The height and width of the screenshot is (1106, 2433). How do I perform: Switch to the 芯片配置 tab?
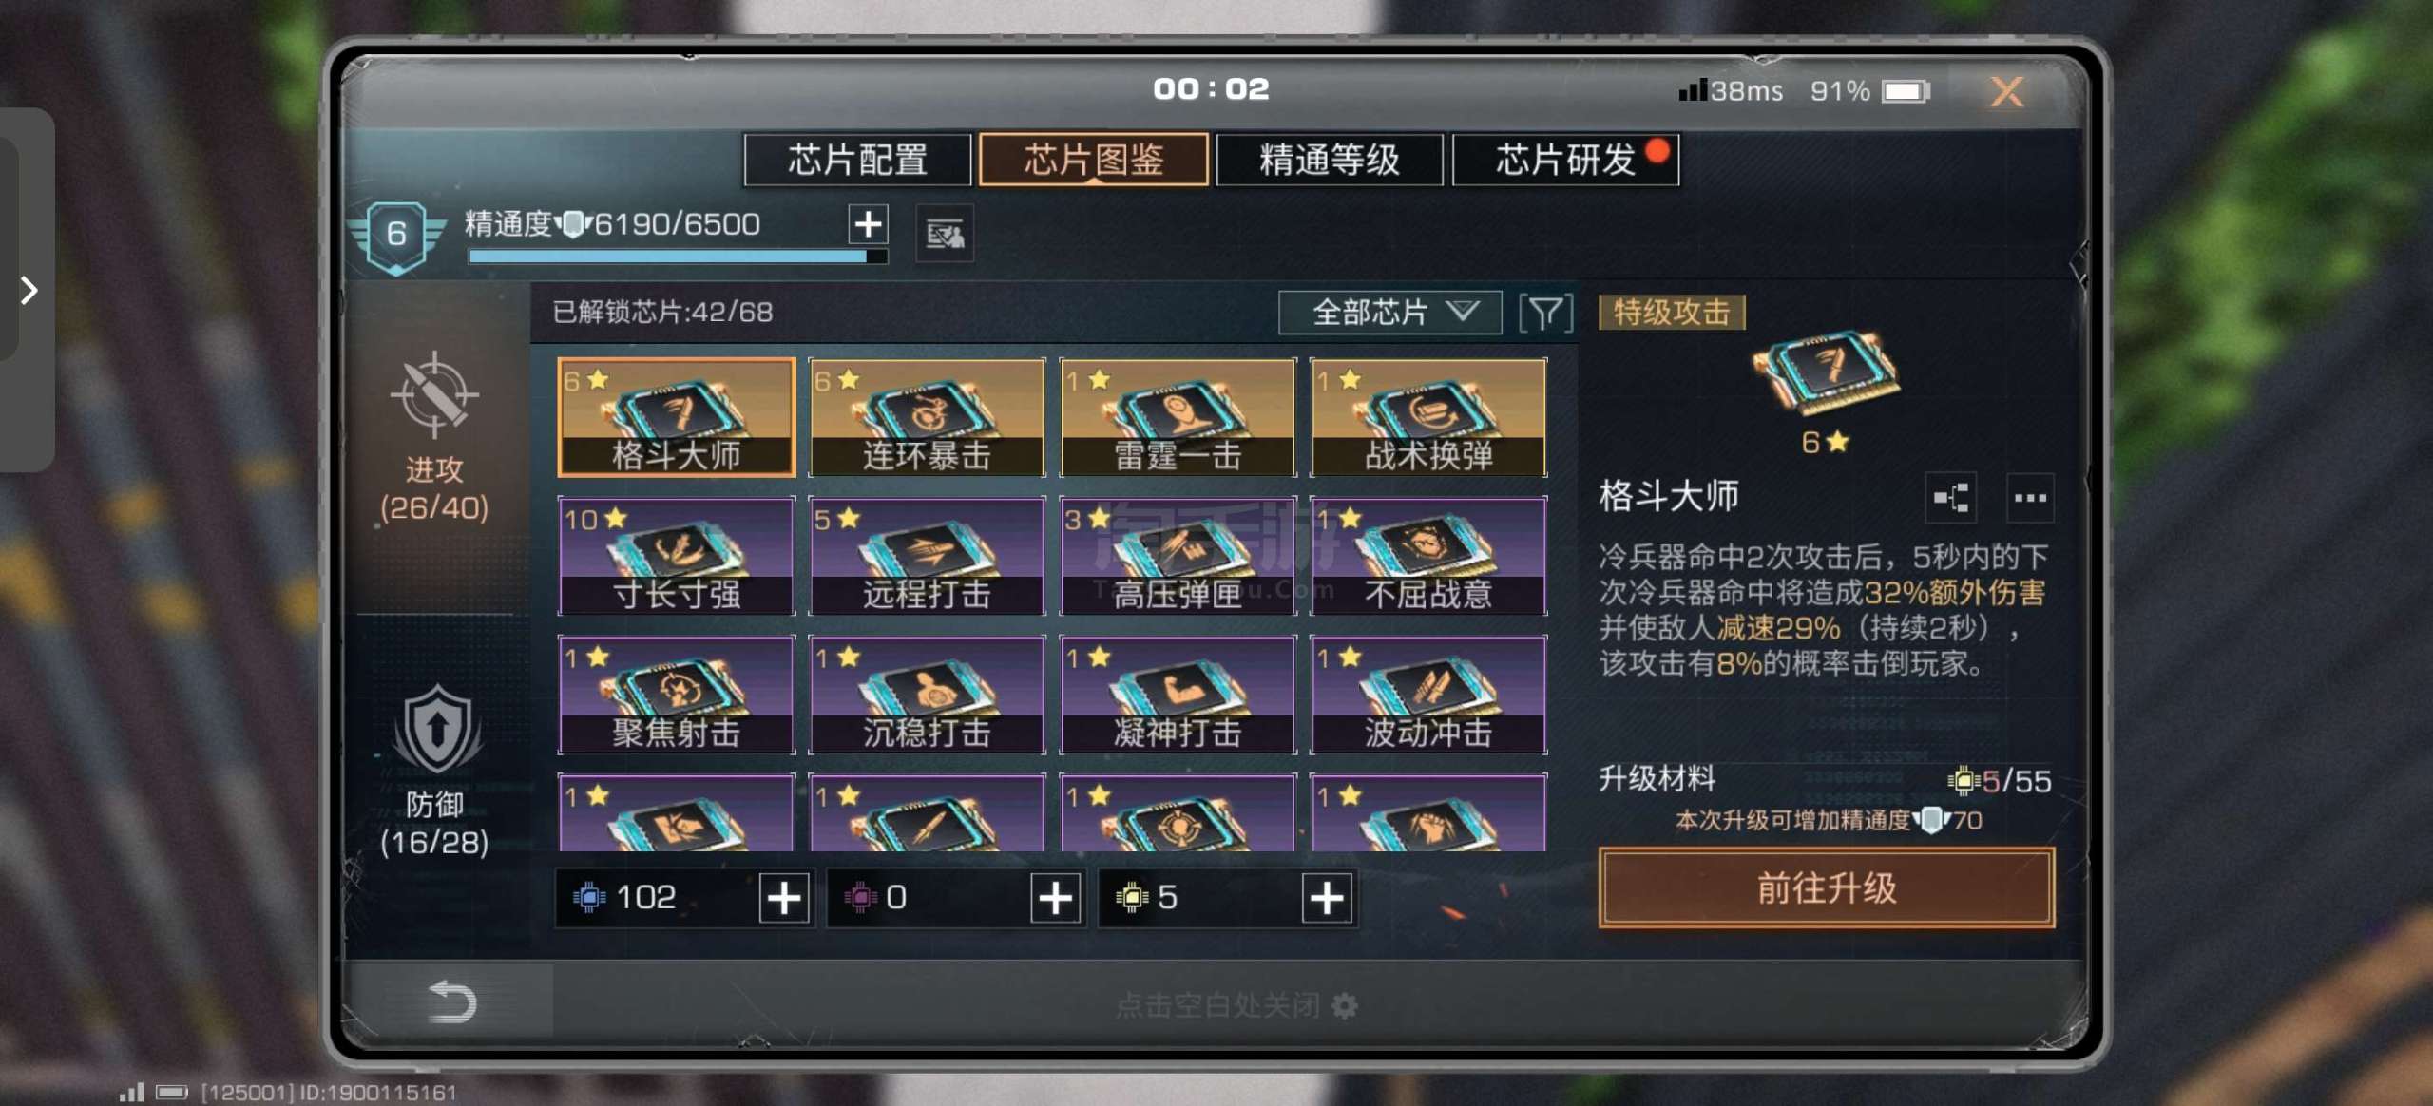click(857, 160)
